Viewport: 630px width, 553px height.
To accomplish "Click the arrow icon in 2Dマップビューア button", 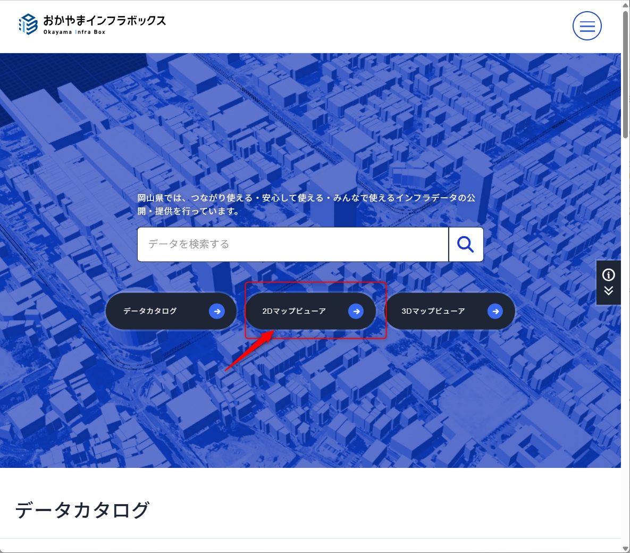I will click(x=356, y=312).
